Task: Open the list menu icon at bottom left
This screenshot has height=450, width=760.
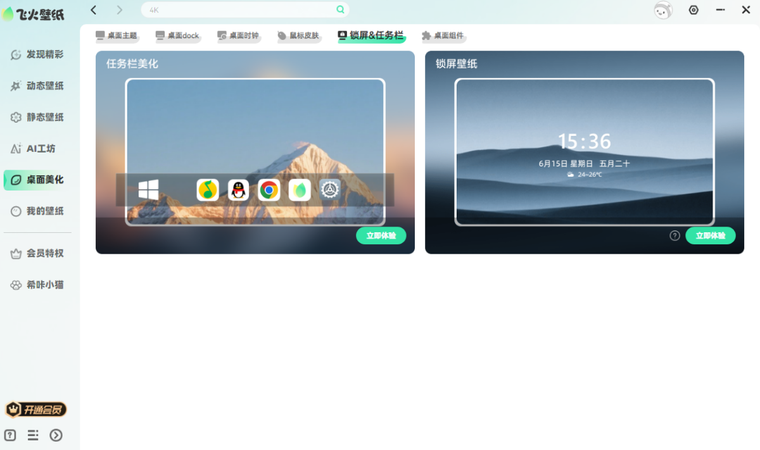Action: (33, 435)
